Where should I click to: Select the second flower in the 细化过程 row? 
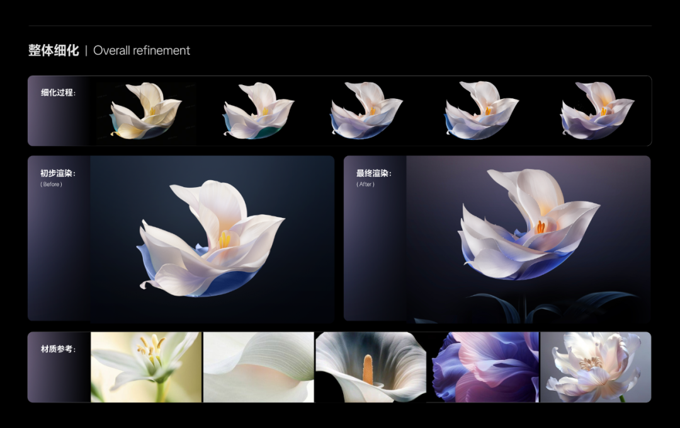[259, 111]
